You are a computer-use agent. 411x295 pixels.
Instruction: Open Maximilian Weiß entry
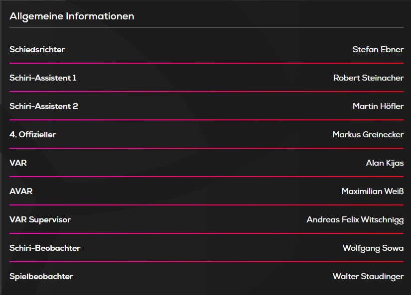point(372,192)
